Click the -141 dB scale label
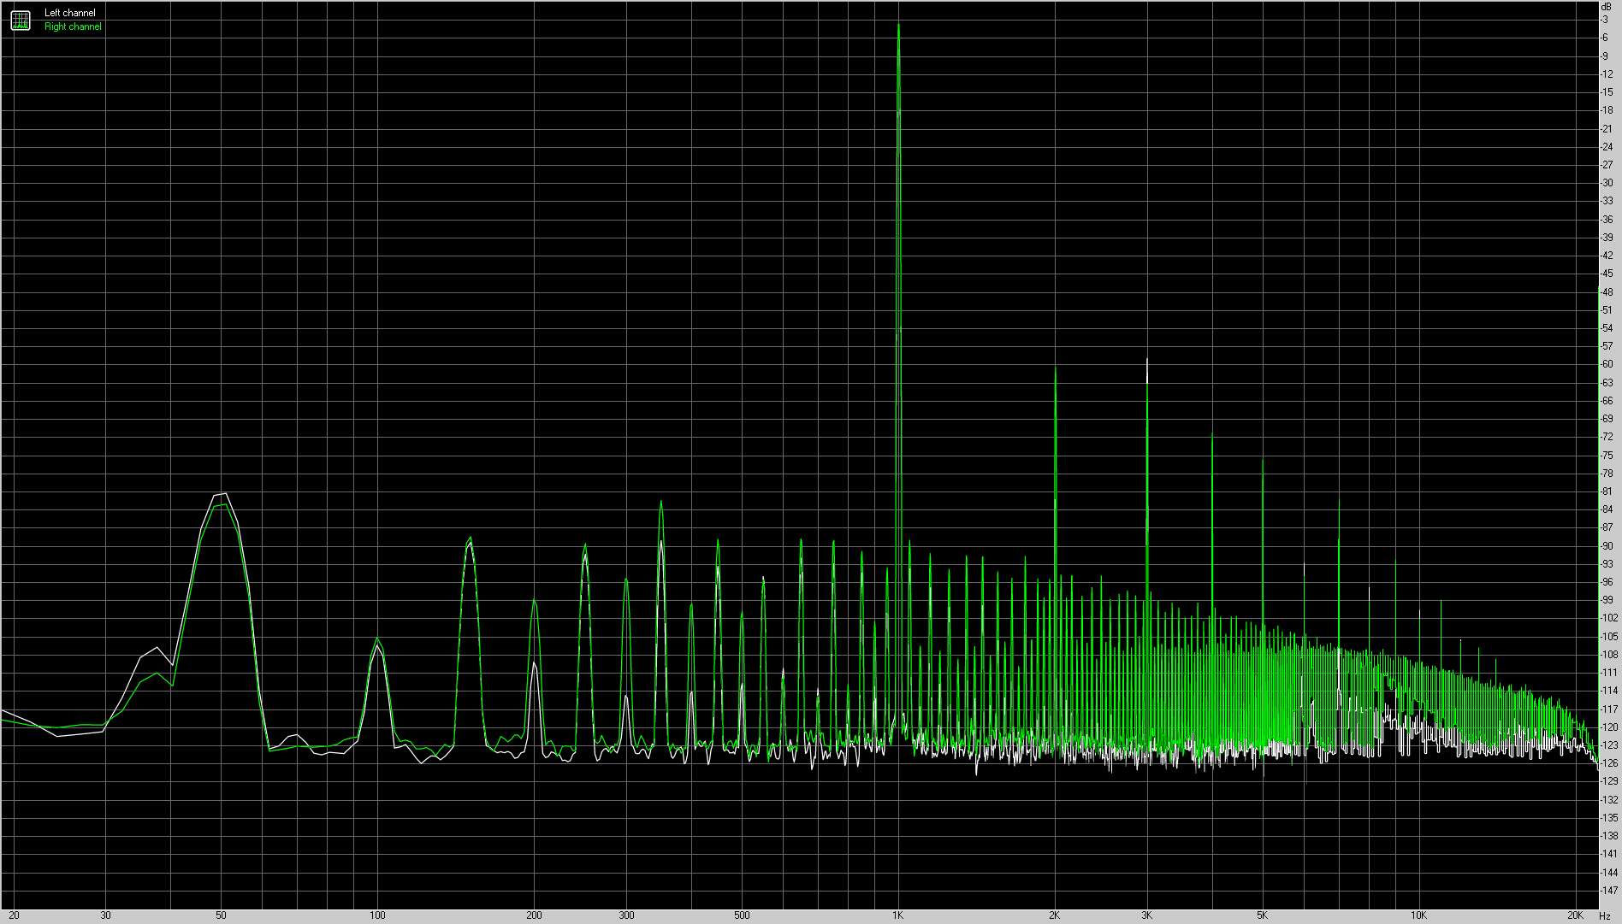This screenshot has width=1622, height=924. [1609, 854]
